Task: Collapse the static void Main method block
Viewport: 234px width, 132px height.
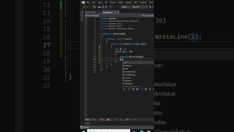Action: tap(101, 44)
